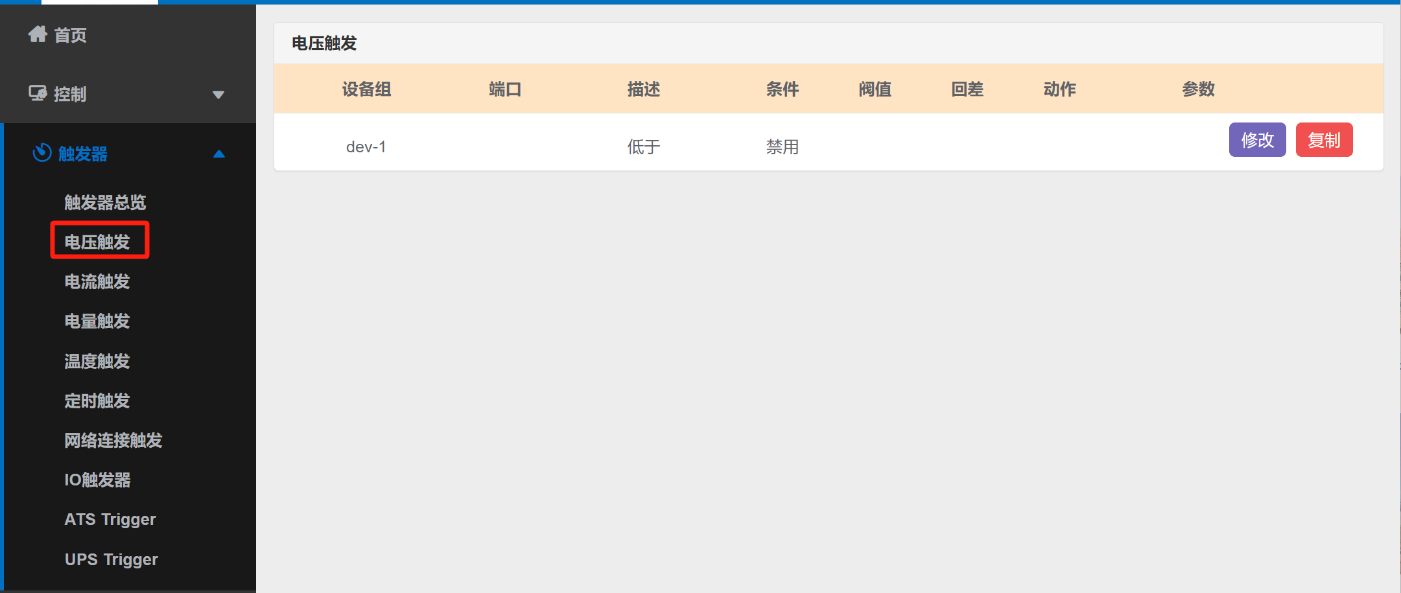This screenshot has width=1401, height=593.
Task: Click the 低于 table cell
Action: tap(644, 146)
